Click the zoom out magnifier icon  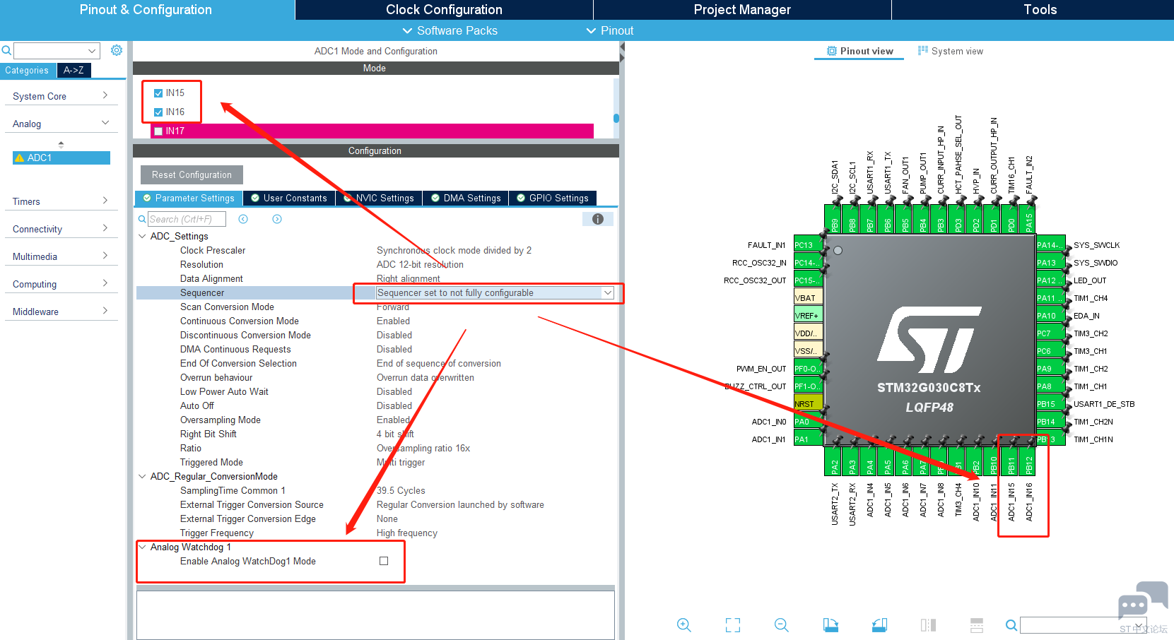coord(781,625)
